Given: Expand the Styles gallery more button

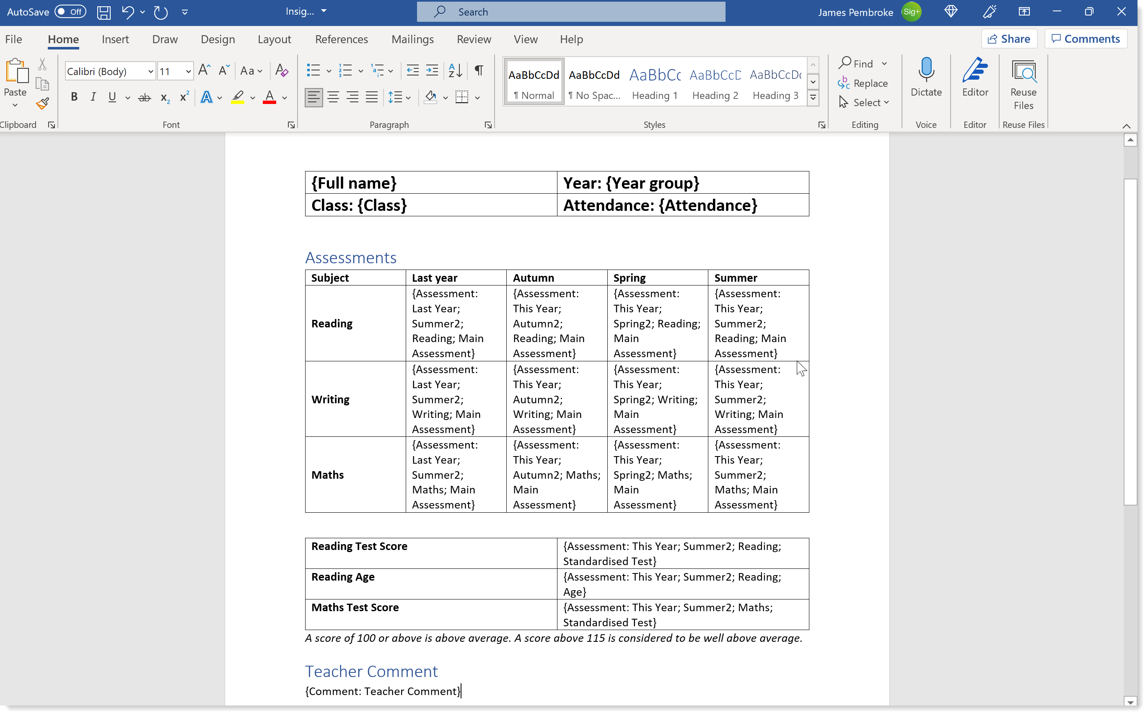Looking at the screenshot, I should pyautogui.click(x=813, y=99).
